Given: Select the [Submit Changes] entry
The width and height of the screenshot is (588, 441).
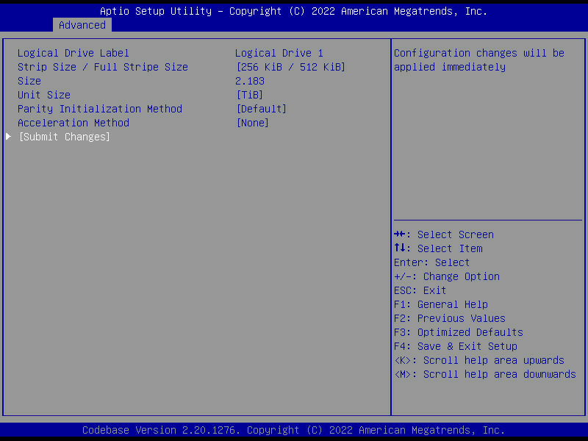Looking at the screenshot, I should click(x=64, y=137).
